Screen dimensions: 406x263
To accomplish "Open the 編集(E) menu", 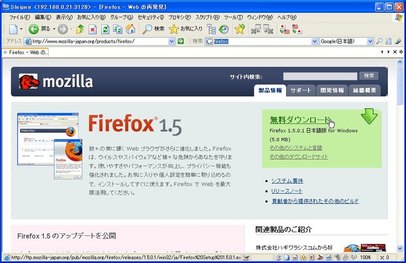I will (43, 17).
